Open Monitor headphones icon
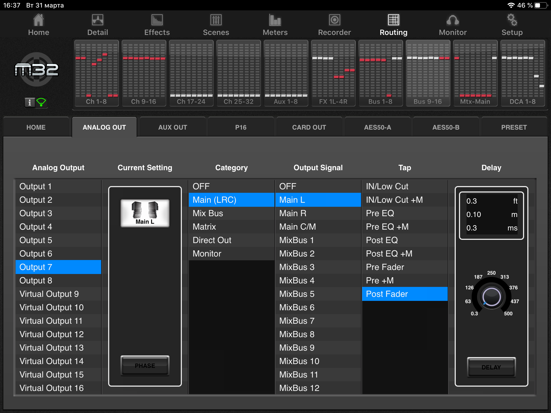The width and height of the screenshot is (551, 413). tap(453, 20)
